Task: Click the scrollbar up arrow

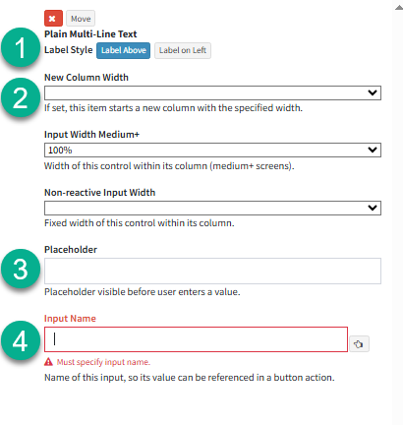Action: (399, 8)
